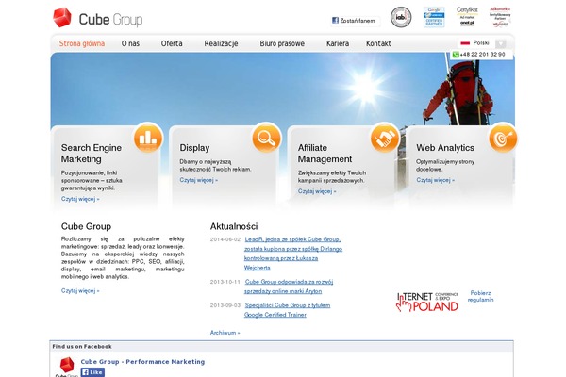Click 'Czytaj więcej' under Search Engine Marketing
The image size is (566, 377).
(x=80, y=199)
